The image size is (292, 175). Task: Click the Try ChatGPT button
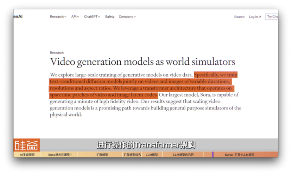pyautogui.click(x=272, y=17)
